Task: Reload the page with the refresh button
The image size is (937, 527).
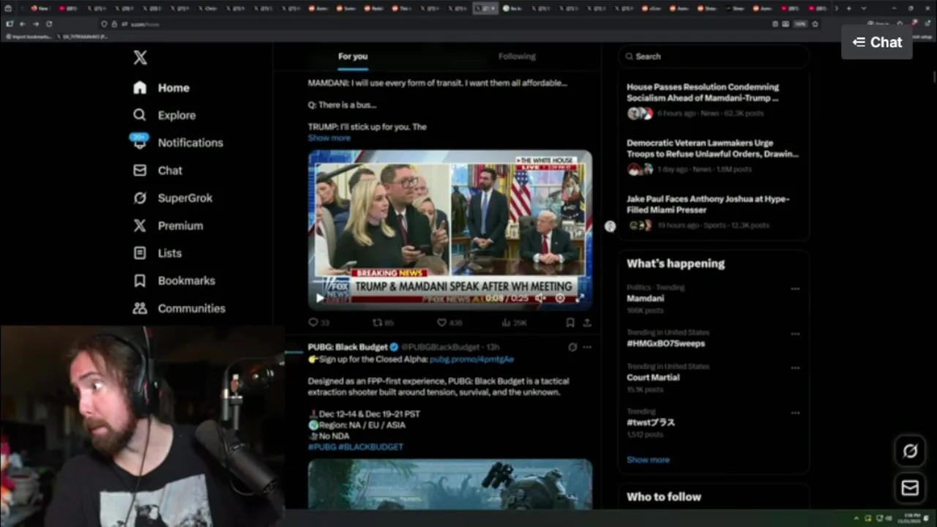Action: 49,23
